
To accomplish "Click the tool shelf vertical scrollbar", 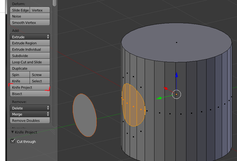I will coord(55,64).
